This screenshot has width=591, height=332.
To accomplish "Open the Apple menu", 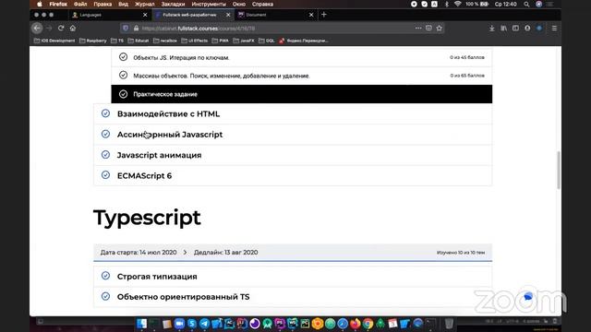I will point(39,4).
